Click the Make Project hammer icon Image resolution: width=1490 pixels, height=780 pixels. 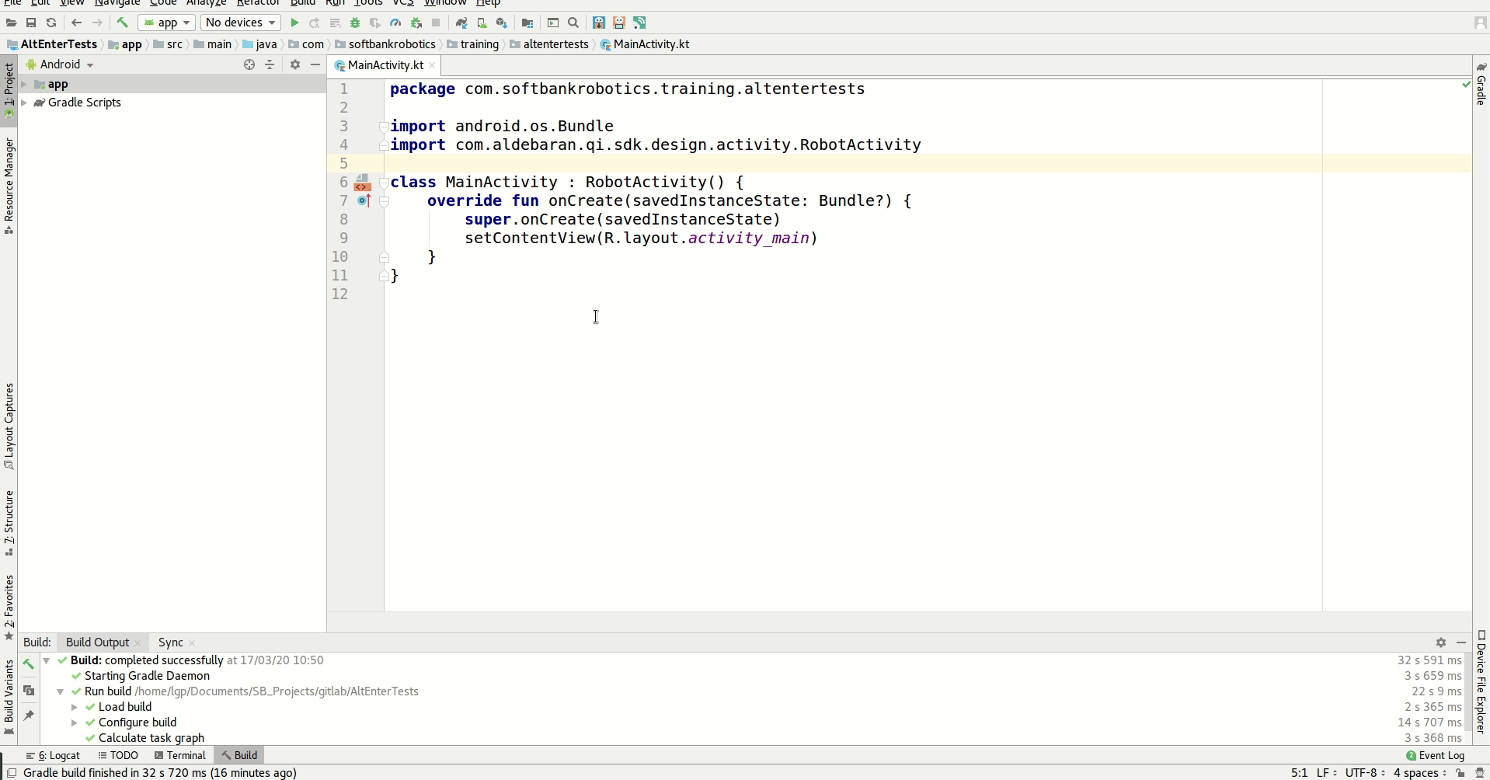(122, 23)
